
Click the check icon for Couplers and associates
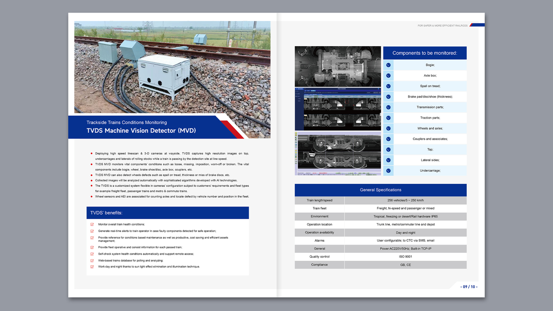[388, 139]
